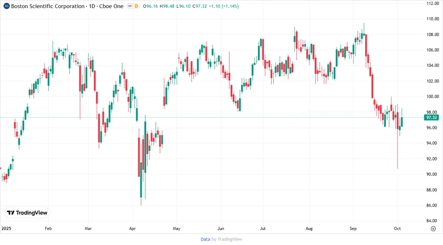The width and height of the screenshot is (443, 245).
Task: Open chart settings gear at bottom right
Action: point(433,229)
